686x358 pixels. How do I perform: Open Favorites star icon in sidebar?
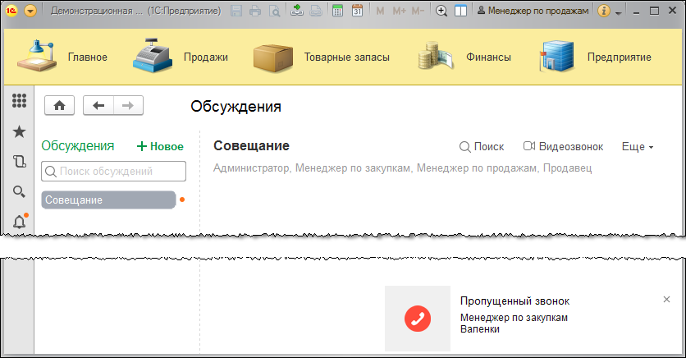click(x=19, y=131)
